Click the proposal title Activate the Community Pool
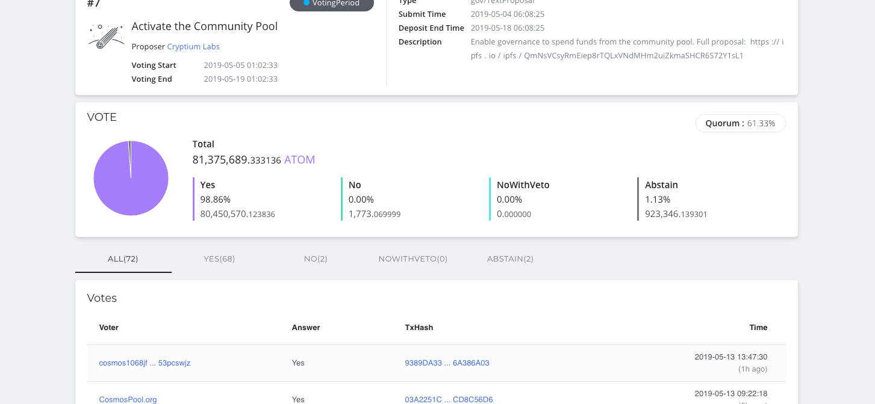875x404 pixels. tap(204, 26)
